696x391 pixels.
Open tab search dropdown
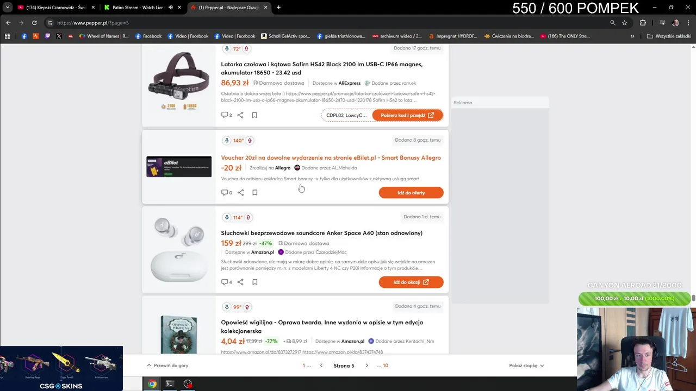tap(8, 8)
